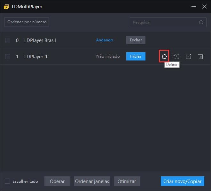Screen dimensions: 211x191
Task: Click the Otimizar button
Action: point(127,181)
